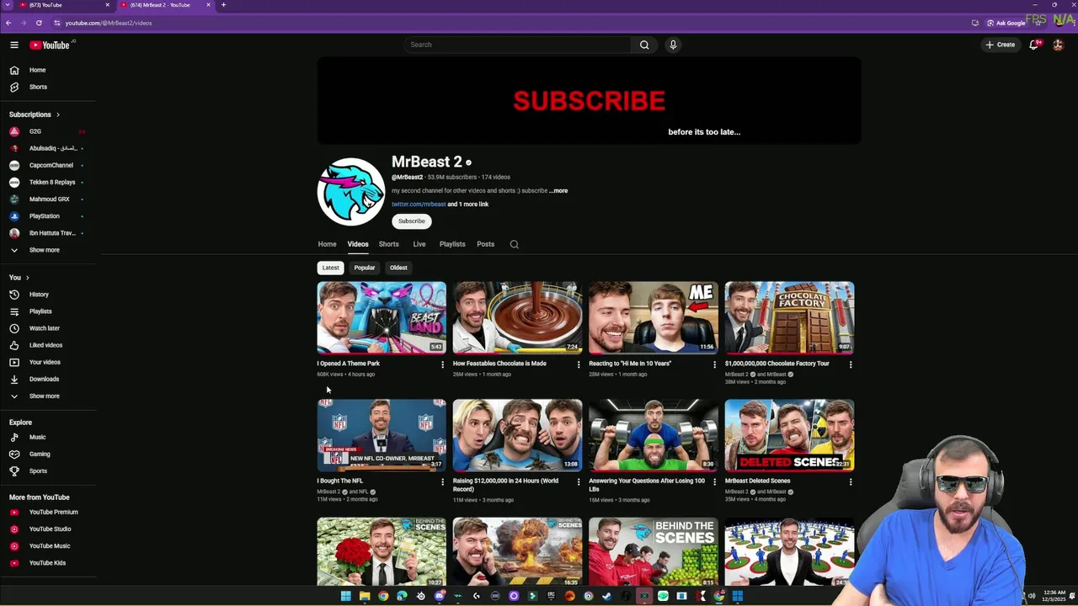Image resolution: width=1078 pixels, height=606 pixels.
Task: Click the YouTube logo
Action: pyautogui.click(x=50, y=45)
